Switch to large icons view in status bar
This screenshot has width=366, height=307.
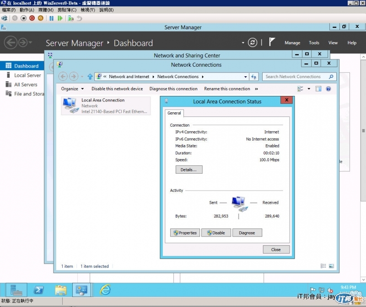(x=331, y=266)
